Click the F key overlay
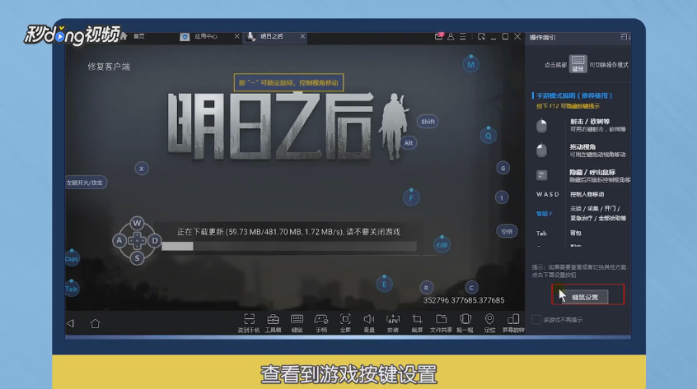Viewport: 697px width, 389px height. 411,198
